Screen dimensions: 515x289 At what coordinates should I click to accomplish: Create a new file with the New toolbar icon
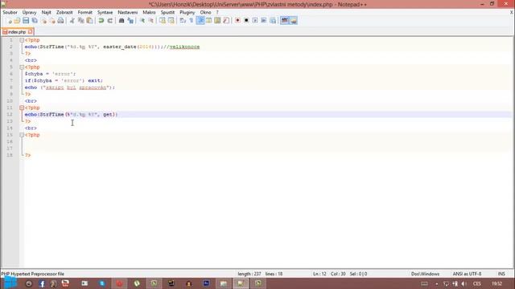(9, 21)
